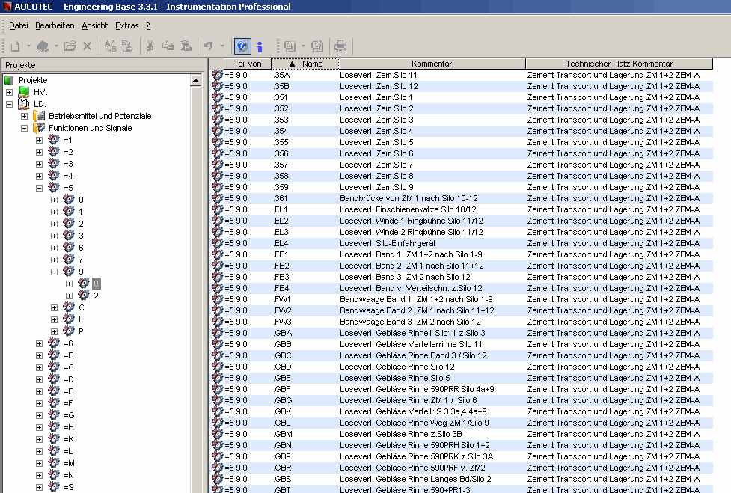This screenshot has height=493, width=731.
Task: Click the scroll-up arrow of project tree
Action: (x=195, y=81)
